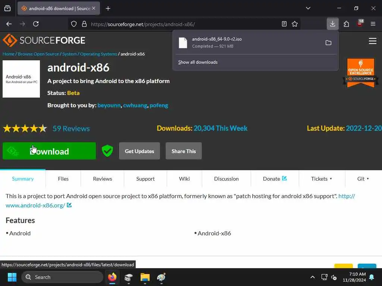Close the android-x86 download tab
The height and width of the screenshot is (286, 382).
(94, 8)
